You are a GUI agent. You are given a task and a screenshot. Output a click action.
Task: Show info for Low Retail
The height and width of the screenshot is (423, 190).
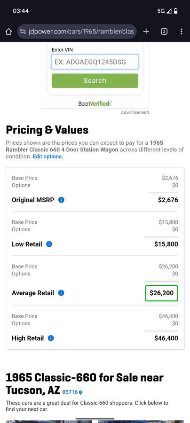coord(49,244)
